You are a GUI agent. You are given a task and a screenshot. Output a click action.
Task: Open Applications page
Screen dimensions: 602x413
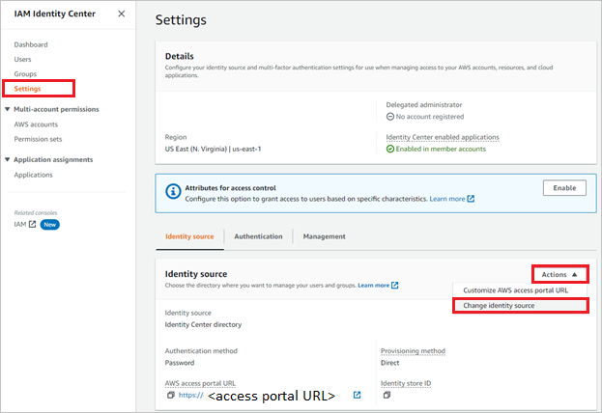pos(34,175)
